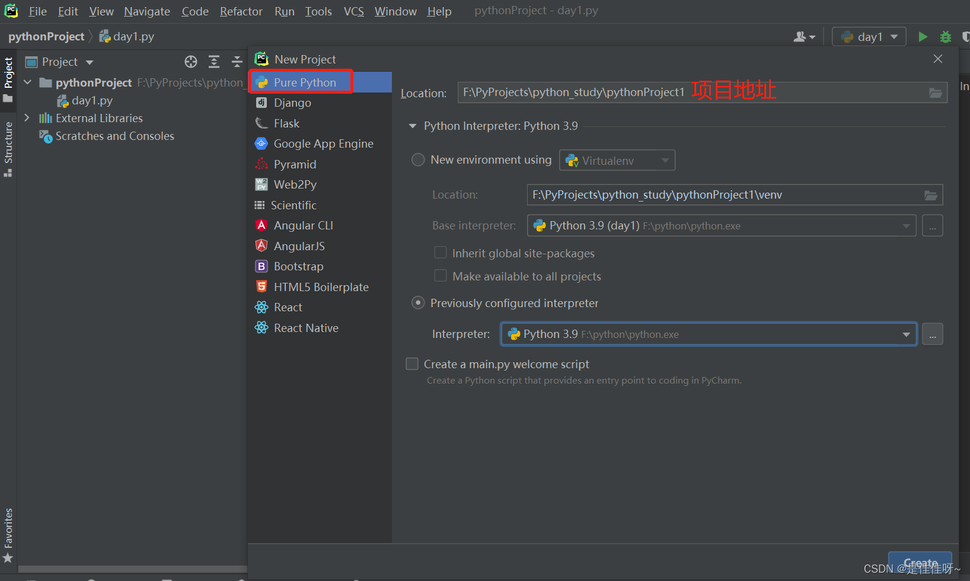
Task: Click pythonProject breadcrumb in navigation bar
Action: click(46, 37)
